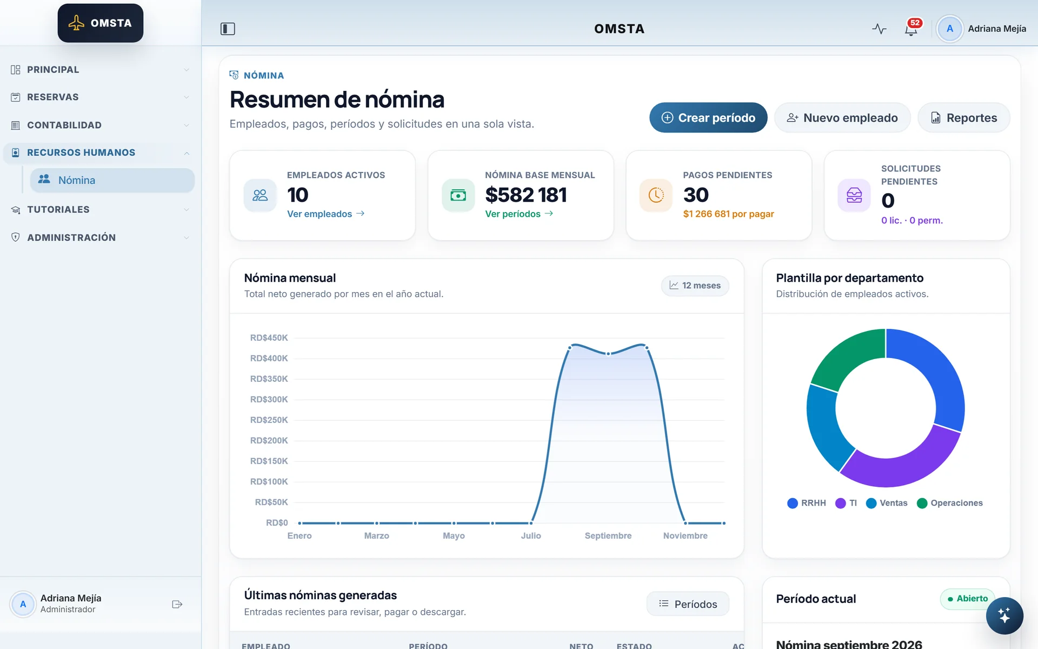Follow the Ver períodos link
Viewport: 1038px width, 649px height.
[x=519, y=214]
